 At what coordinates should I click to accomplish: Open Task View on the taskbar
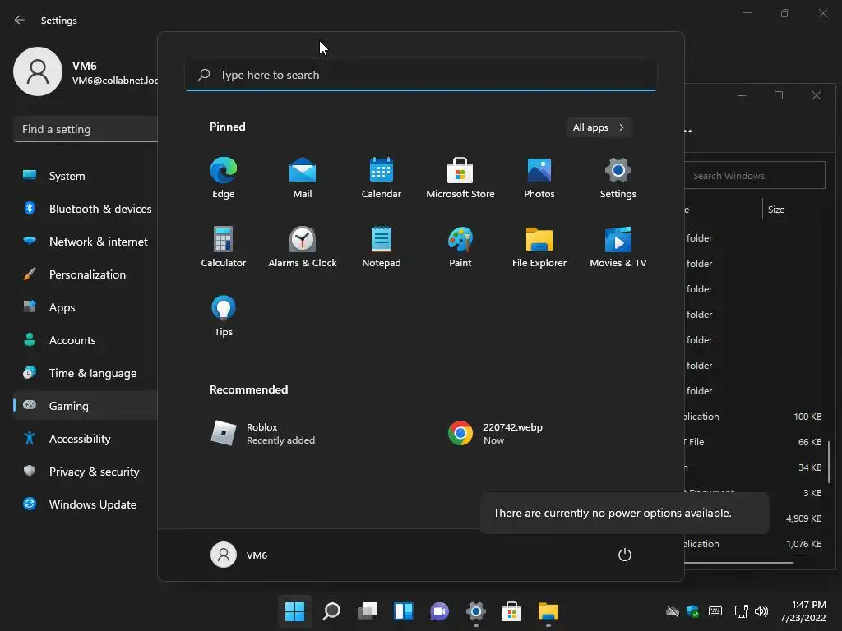(368, 611)
